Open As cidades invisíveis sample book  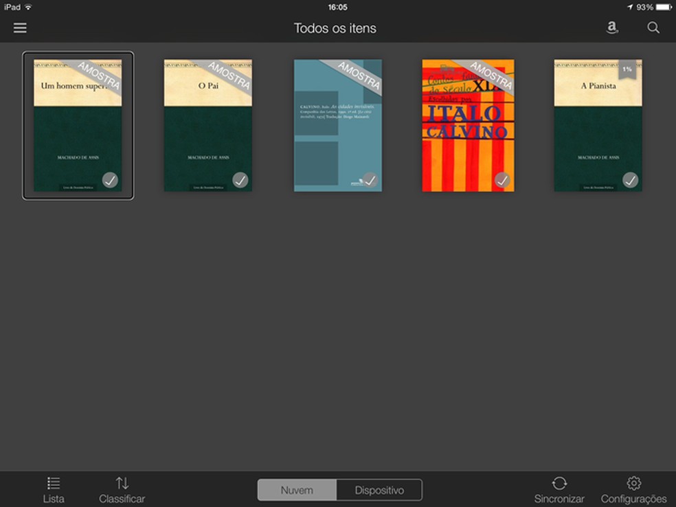pyautogui.click(x=338, y=126)
